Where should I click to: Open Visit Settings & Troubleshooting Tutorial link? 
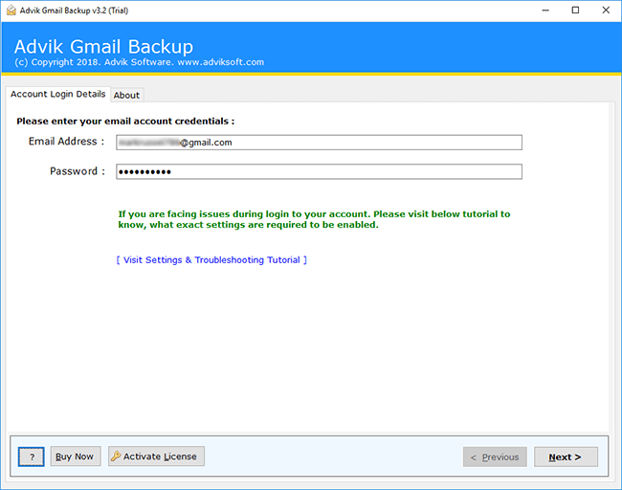[x=211, y=260]
